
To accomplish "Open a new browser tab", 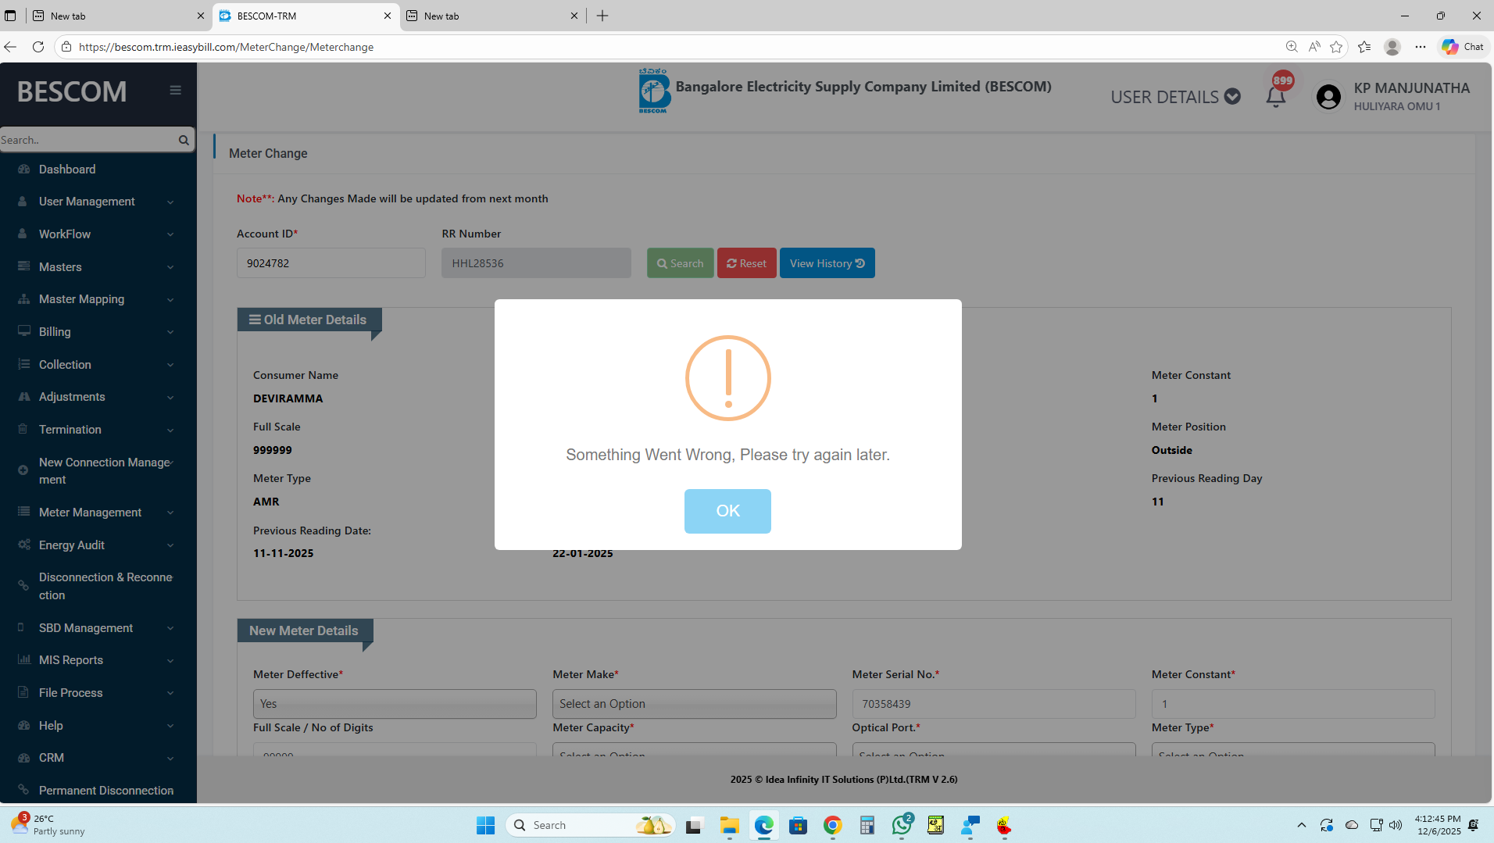I will click(x=602, y=16).
